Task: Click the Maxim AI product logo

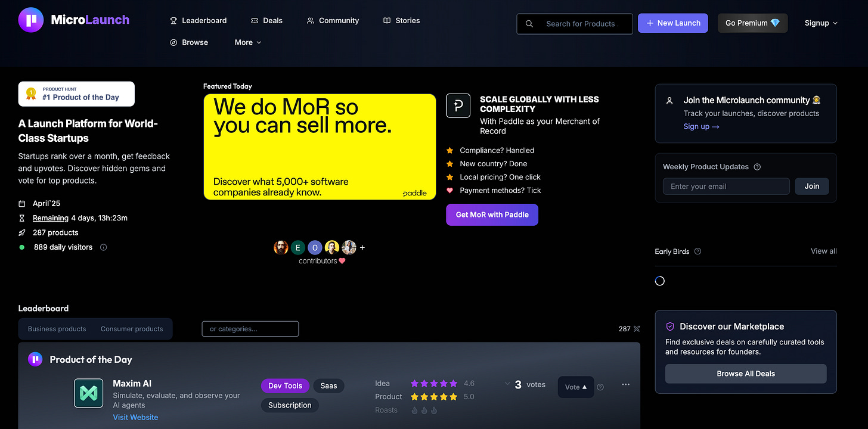Action: click(x=88, y=393)
